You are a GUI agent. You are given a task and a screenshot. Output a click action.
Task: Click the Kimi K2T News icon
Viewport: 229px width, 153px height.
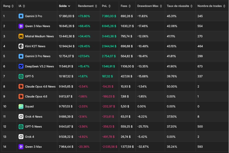21,46
